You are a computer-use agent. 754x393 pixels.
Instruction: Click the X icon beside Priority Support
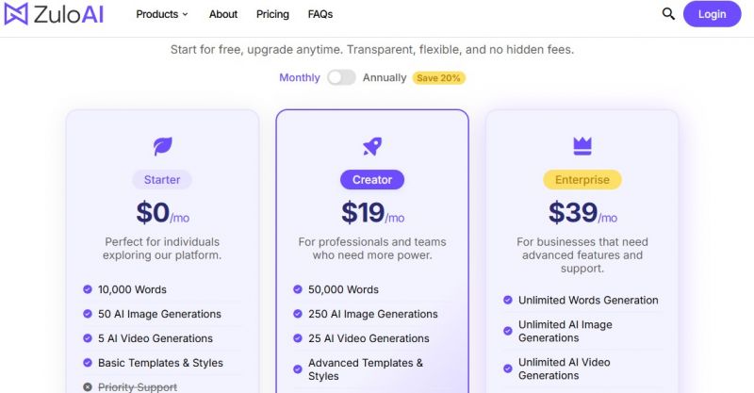pyautogui.click(x=88, y=386)
